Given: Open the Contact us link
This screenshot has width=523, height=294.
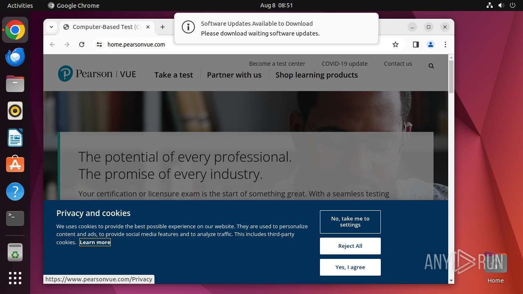Looking at the screenshot, I should 398,64.
